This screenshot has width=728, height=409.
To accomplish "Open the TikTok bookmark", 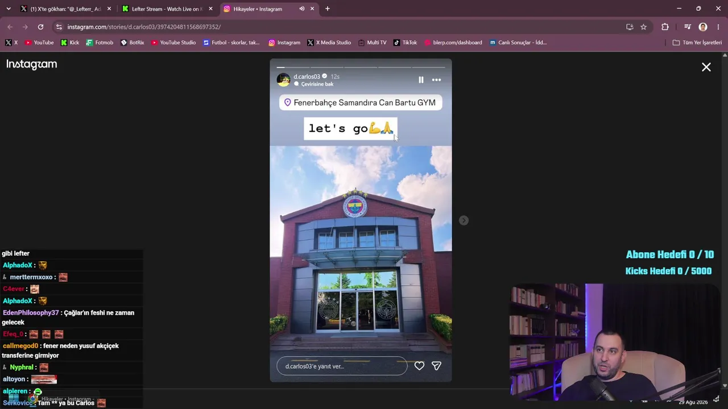I will coord(406,43).
